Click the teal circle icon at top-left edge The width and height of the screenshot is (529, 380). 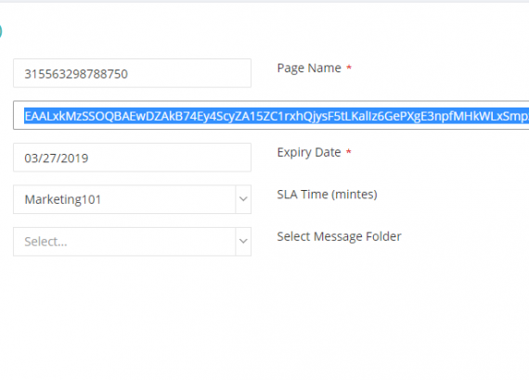point(1,32)
